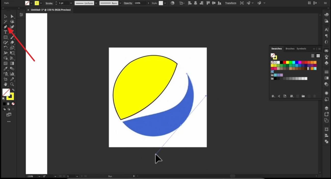
Task: Open the Transform panel link
Action: tap(231, 3)
